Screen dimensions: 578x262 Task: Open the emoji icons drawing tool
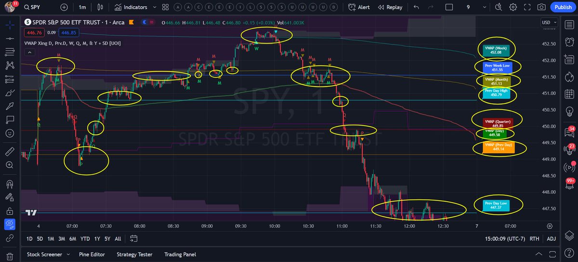[10, 133]
